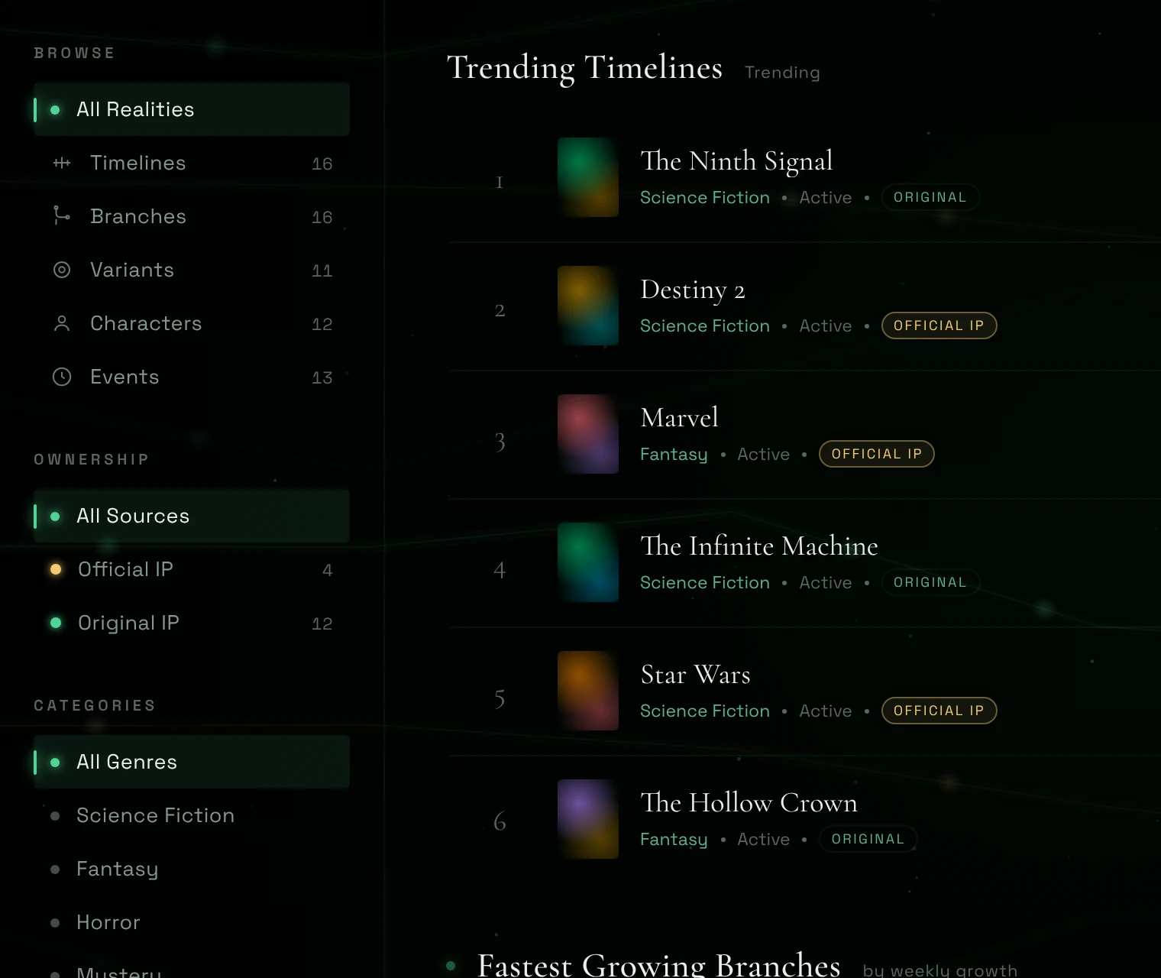This screenshot has width=1161, height=978.
Task: Open the Destiny 2 timeline
Action: coord(693,290)
